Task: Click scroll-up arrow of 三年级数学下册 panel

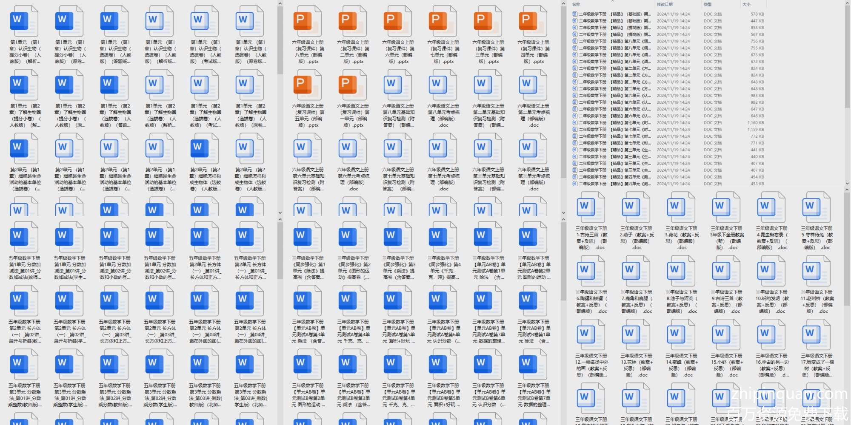Action: [563, 220]
